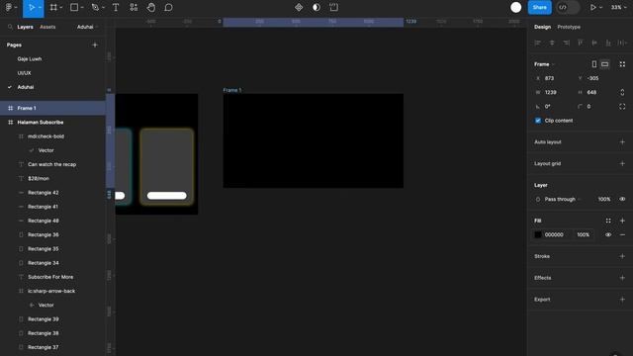
Task: Click the black fill color swatch
Action: point(538,235)
